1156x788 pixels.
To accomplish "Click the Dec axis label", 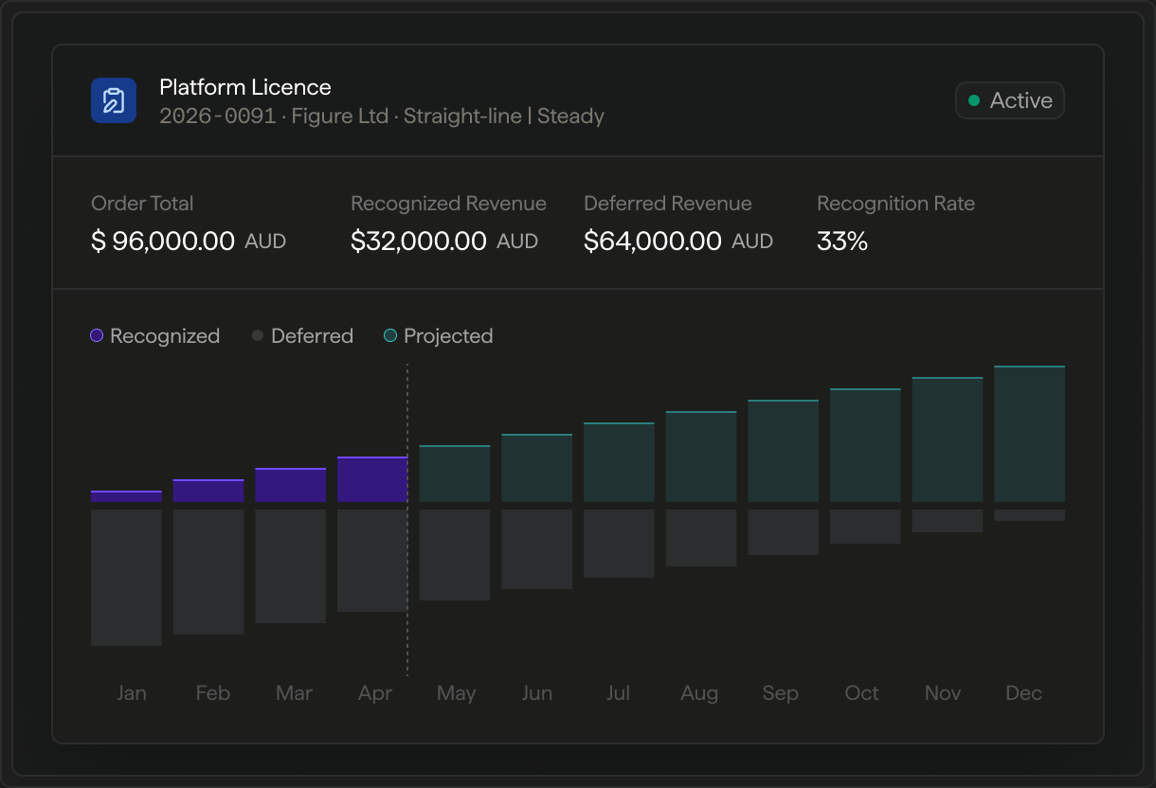I will pos(1024,693).
